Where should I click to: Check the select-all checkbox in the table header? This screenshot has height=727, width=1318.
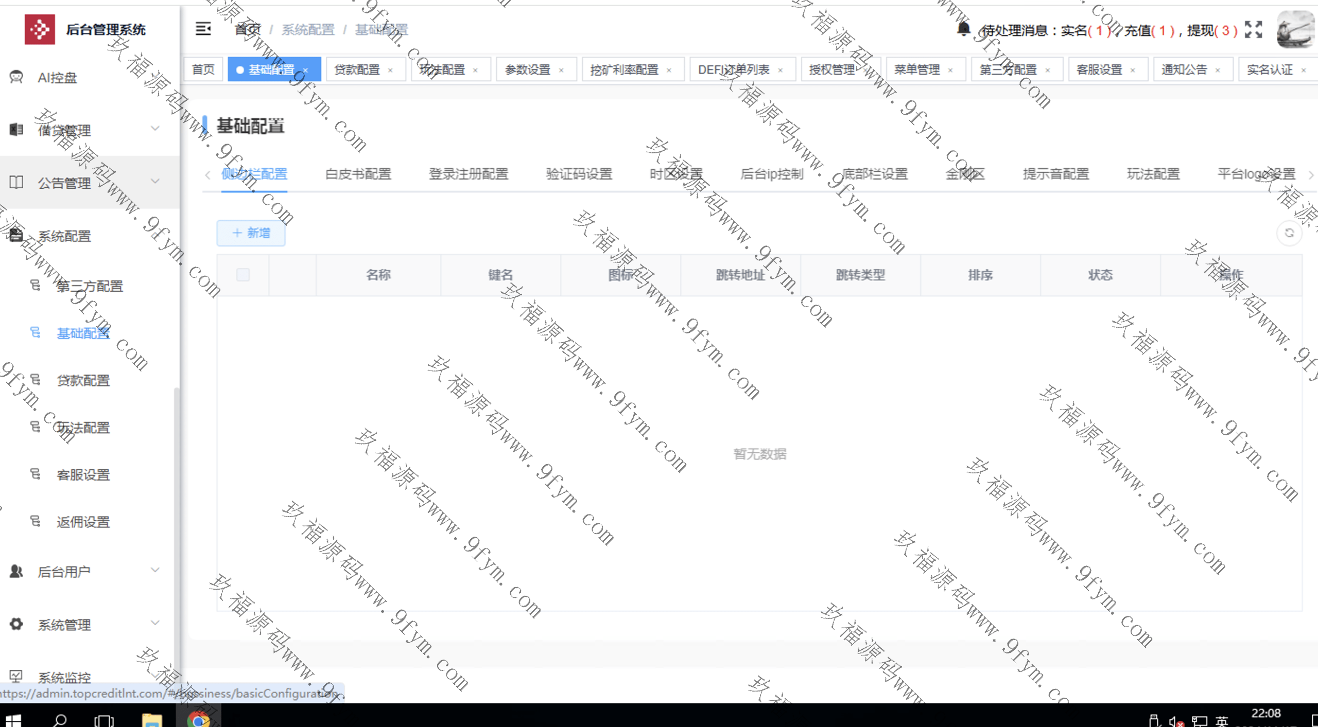[x=243, y=275]
